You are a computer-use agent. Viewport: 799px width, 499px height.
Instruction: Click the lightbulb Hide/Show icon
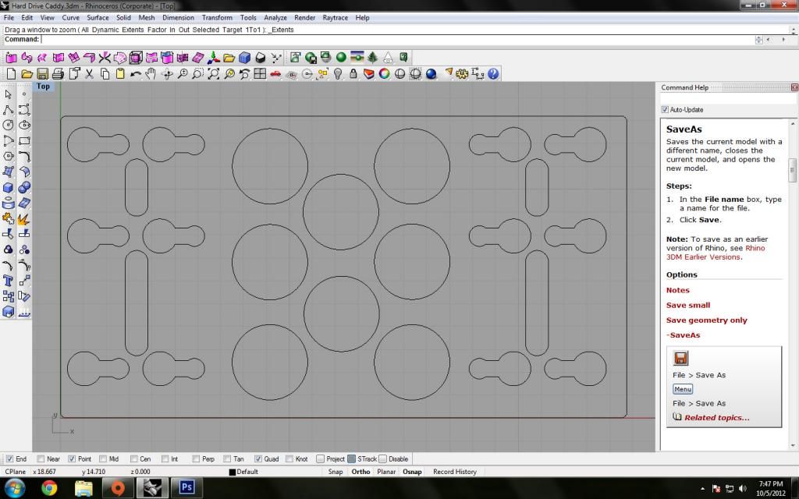(x=337, y=74)
